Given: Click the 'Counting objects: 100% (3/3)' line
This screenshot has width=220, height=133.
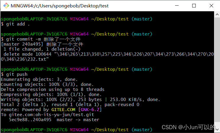Looking at the screenshot, I should 47,84.
